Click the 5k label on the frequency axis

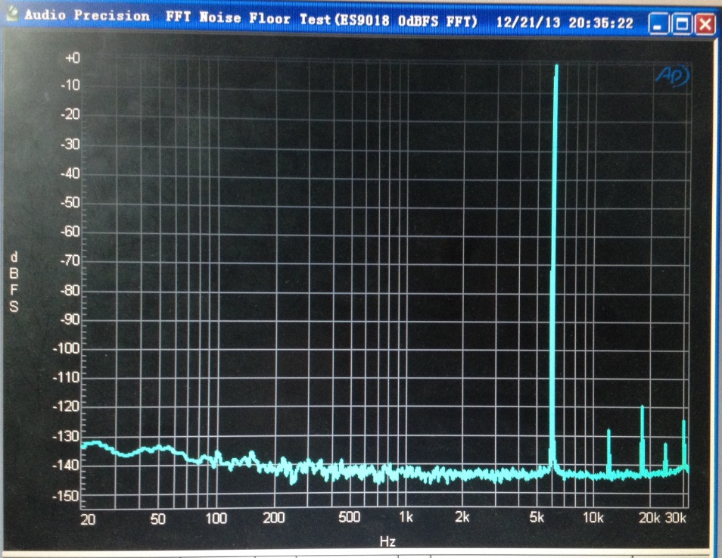(537, 517)
